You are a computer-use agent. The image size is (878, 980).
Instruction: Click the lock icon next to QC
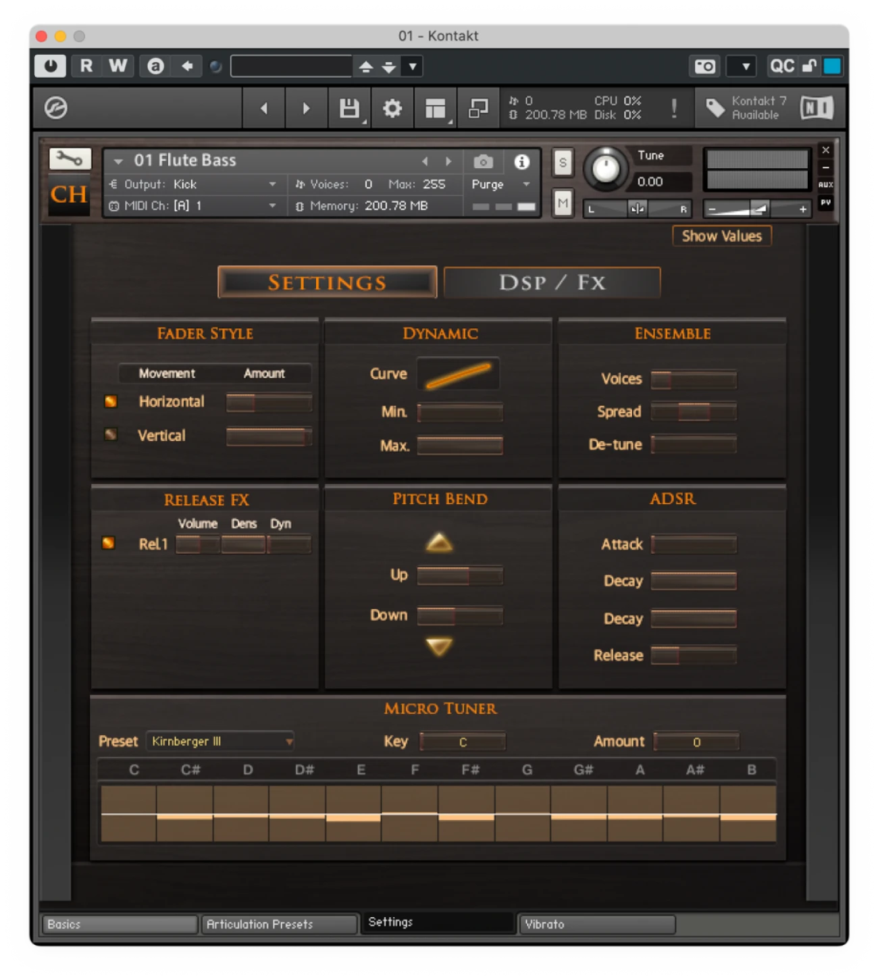pos(809,66)
